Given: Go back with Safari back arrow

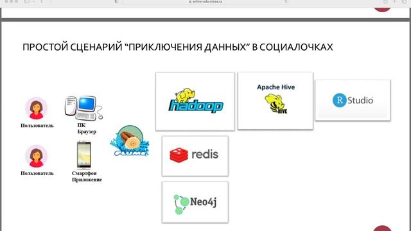Looking at the screenshot, I should (42, 1).
